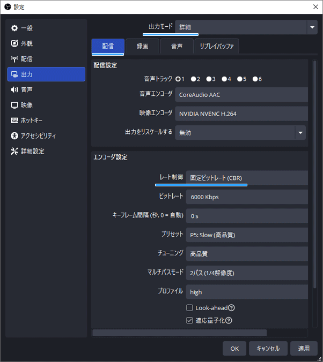The image size is (323, 362).
Task: Select audio track 1 radio button
Action: pyautogui.click(x=178, y=79)
